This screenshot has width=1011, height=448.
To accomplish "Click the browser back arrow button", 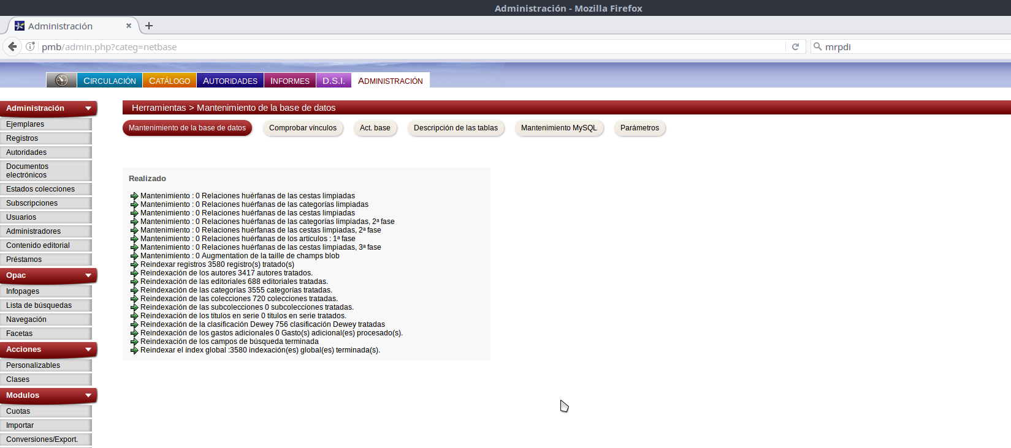I will [x=12, y=47].
